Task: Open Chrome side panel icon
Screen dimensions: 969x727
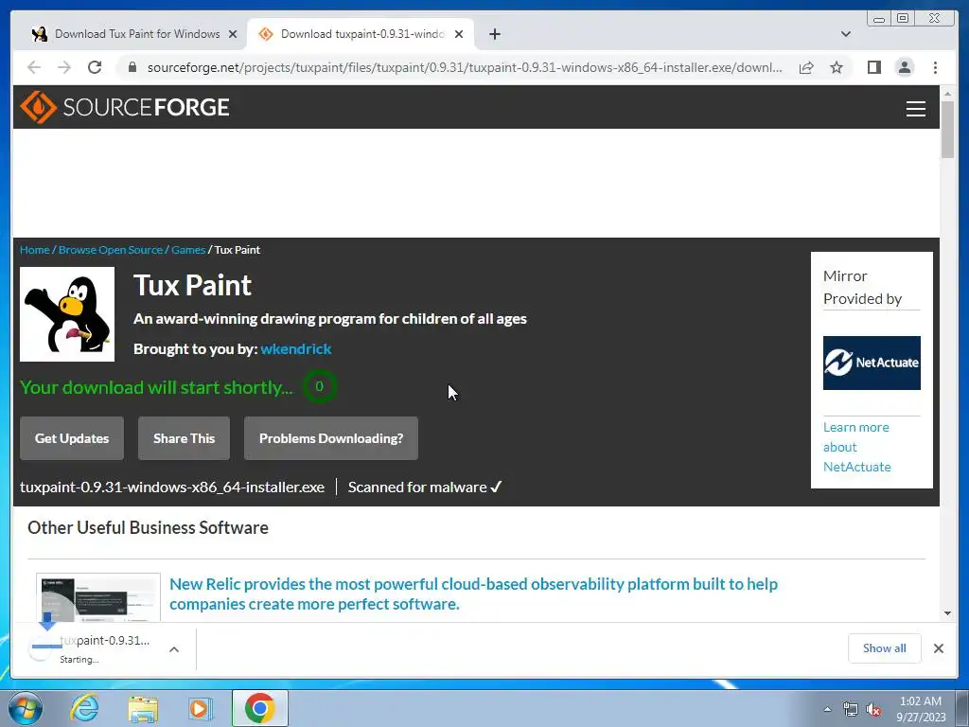Action: (x=873, y=67)
